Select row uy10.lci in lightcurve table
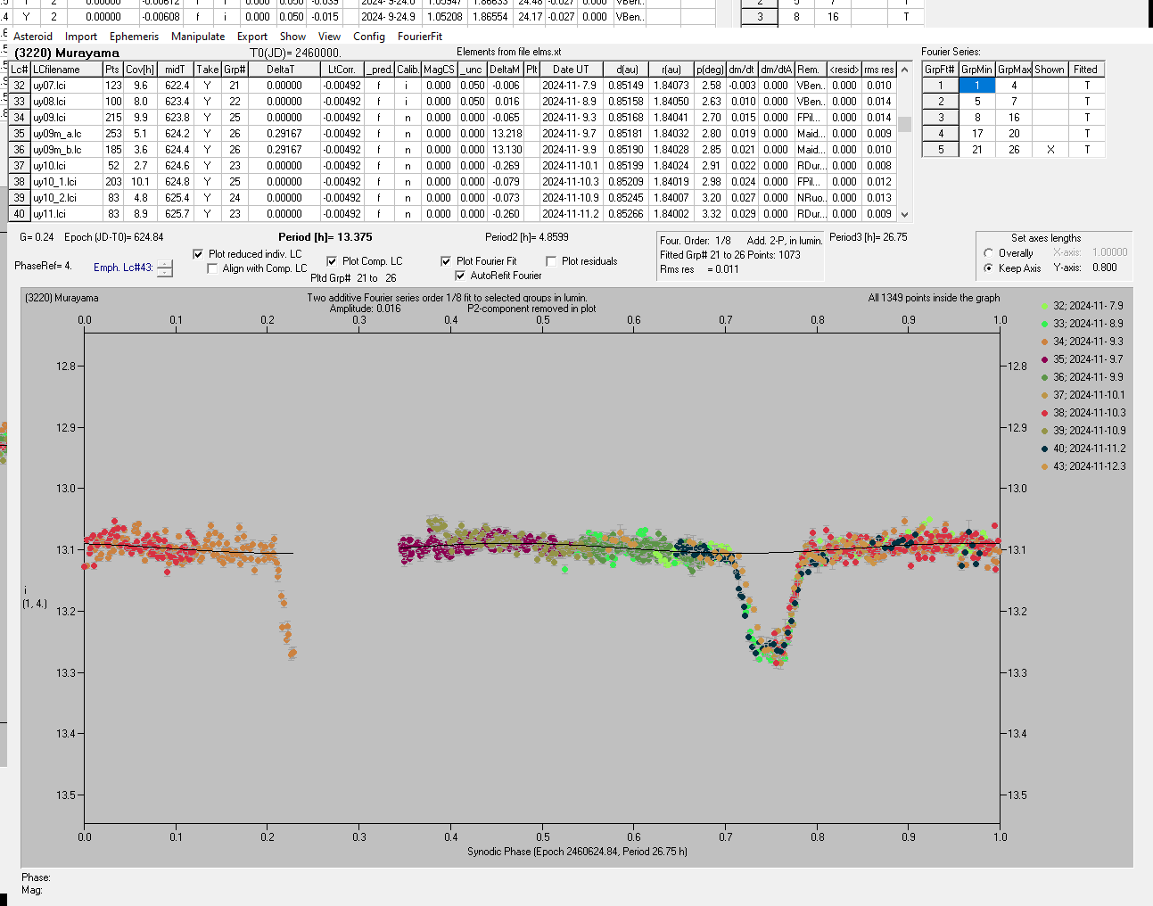 (x=453, y=166)
